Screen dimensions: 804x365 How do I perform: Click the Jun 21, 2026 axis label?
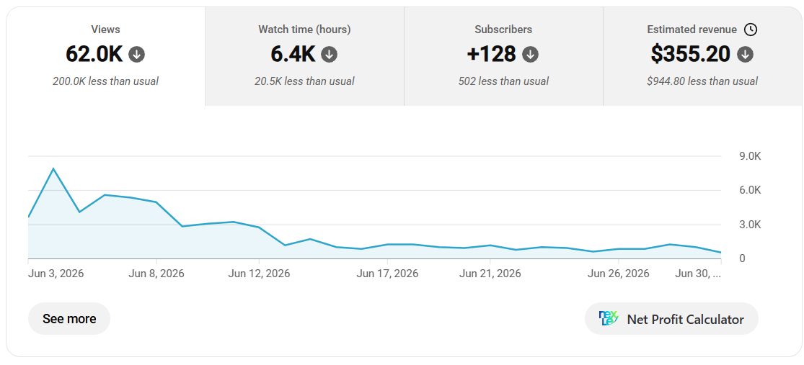pos(490,274)
